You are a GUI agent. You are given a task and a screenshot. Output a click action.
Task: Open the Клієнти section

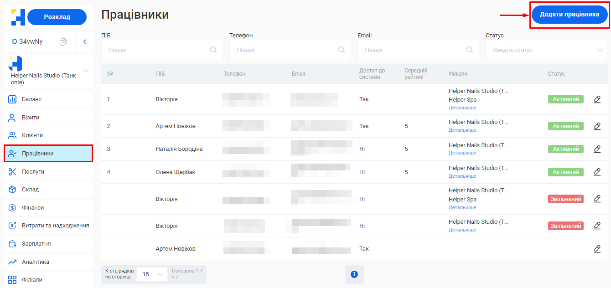click(48, 135)
